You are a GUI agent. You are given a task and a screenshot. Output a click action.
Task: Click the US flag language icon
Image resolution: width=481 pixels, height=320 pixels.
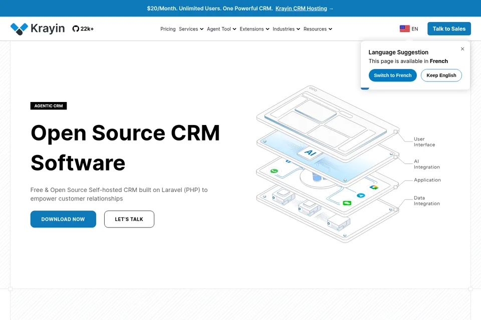click(x=405, y=29)
